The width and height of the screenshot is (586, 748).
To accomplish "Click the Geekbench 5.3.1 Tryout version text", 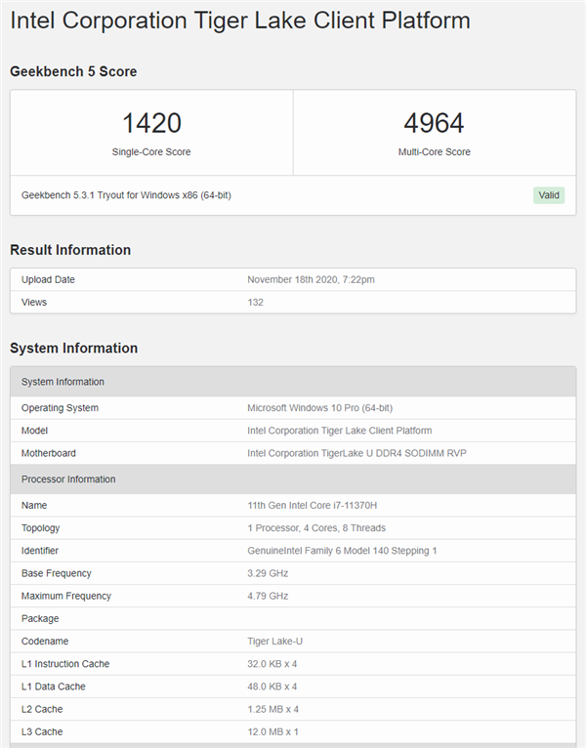I will pyautogui.click(x=126, y=195).
